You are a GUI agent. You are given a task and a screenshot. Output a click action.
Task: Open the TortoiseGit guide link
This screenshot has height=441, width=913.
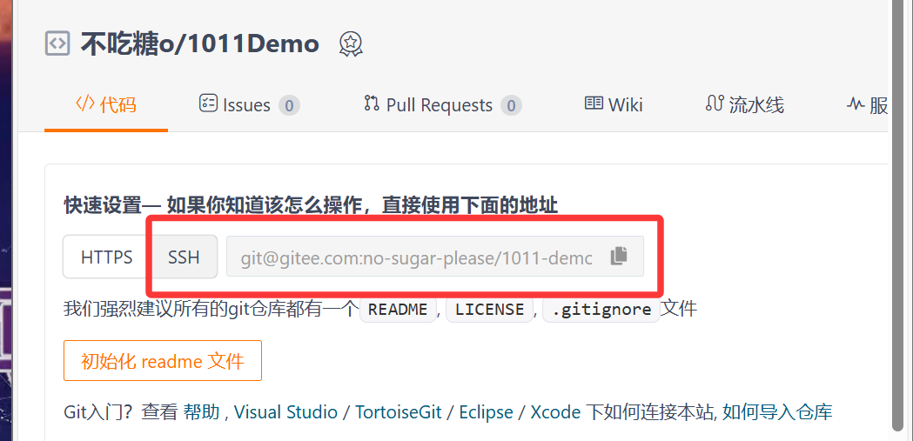pos(399,412)
